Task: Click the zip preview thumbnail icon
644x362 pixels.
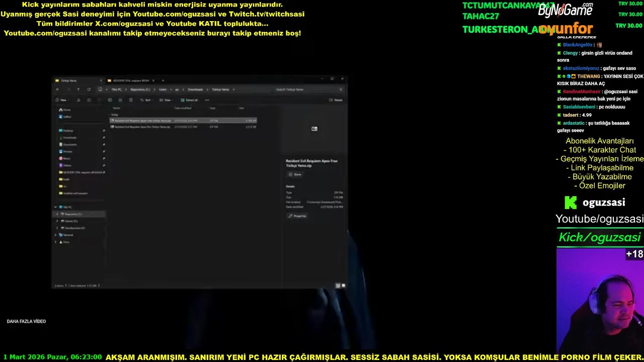Action: [x=314, y=129]
